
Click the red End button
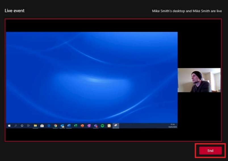point(210,151)
